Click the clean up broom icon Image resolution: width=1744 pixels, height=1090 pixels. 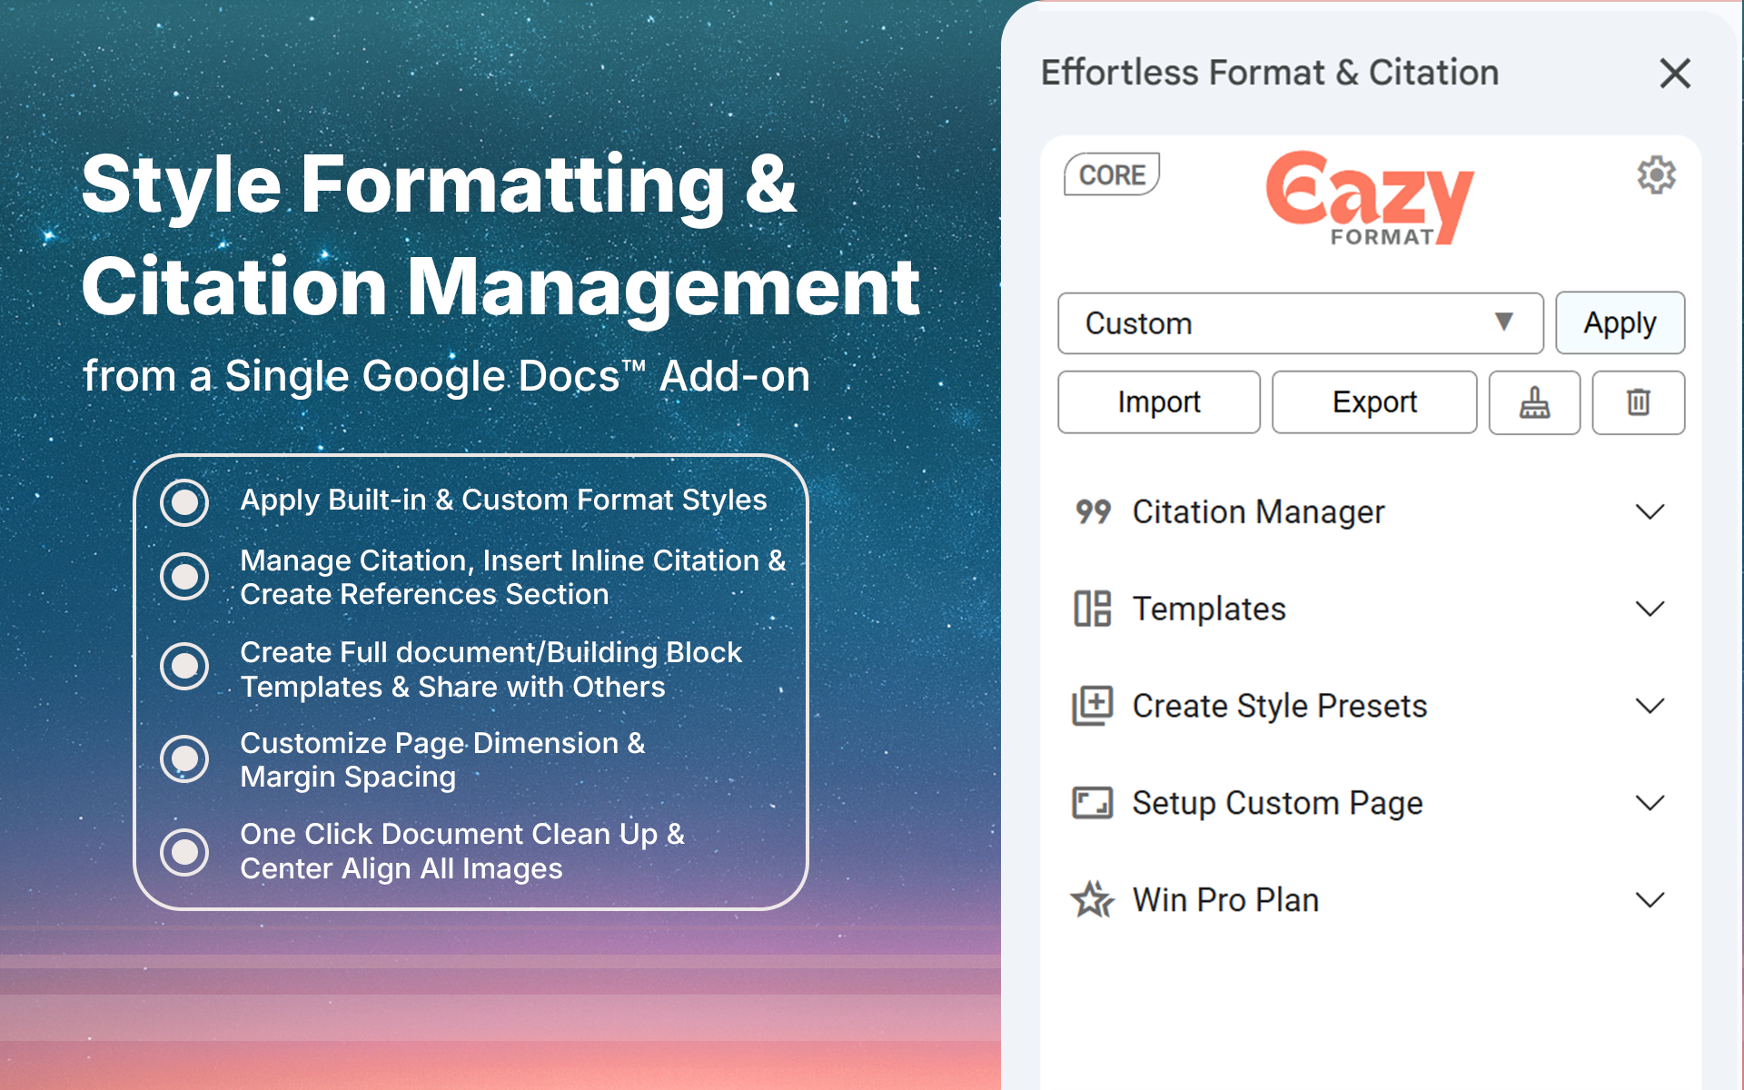point(1534,402)
